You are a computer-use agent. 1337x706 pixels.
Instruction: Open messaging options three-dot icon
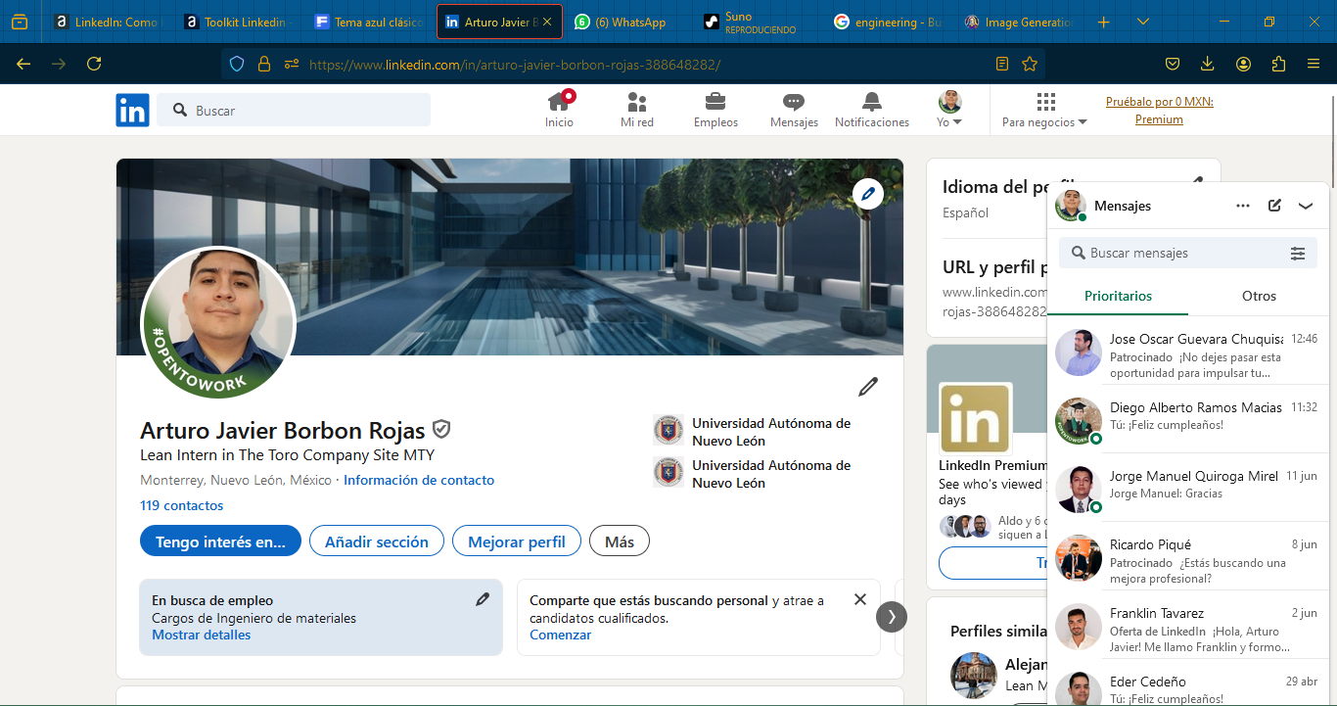(1243, 206)
